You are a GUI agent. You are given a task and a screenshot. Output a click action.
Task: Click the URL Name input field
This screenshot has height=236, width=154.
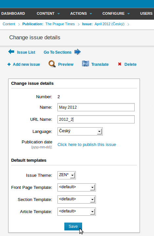coord(96,119)
